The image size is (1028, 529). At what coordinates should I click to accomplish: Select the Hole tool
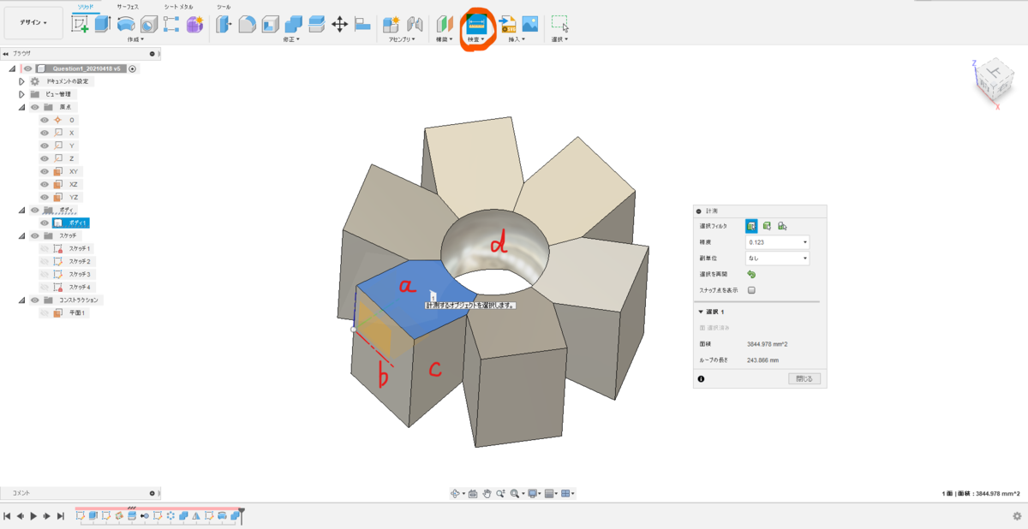coord(148,25)
